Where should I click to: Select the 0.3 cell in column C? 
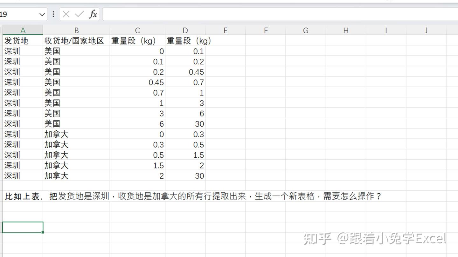(x=137, y=145)
